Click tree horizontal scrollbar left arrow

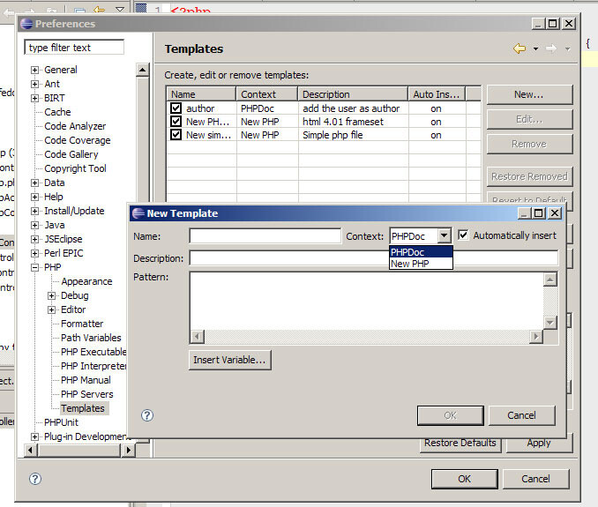click(31, 451)
